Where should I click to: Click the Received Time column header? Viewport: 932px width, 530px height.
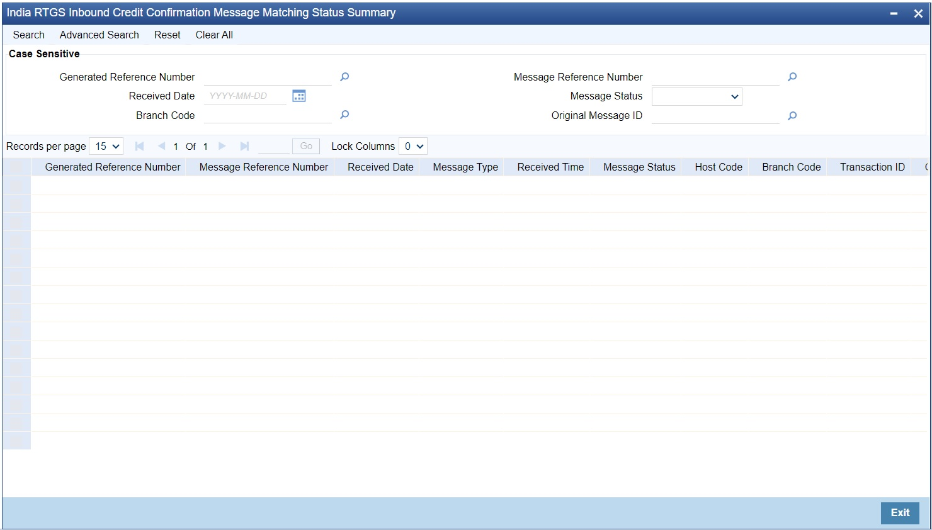[550, 167]
